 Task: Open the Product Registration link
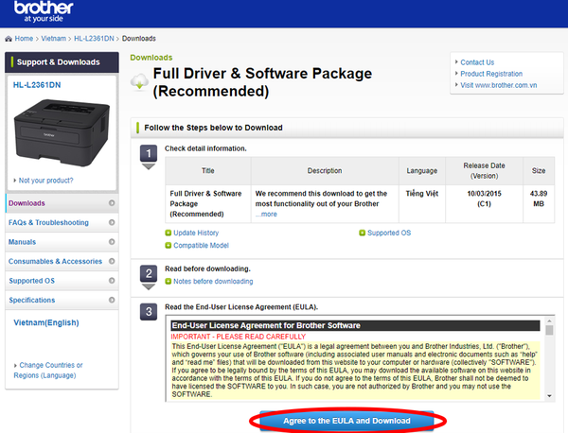point(491,74)
